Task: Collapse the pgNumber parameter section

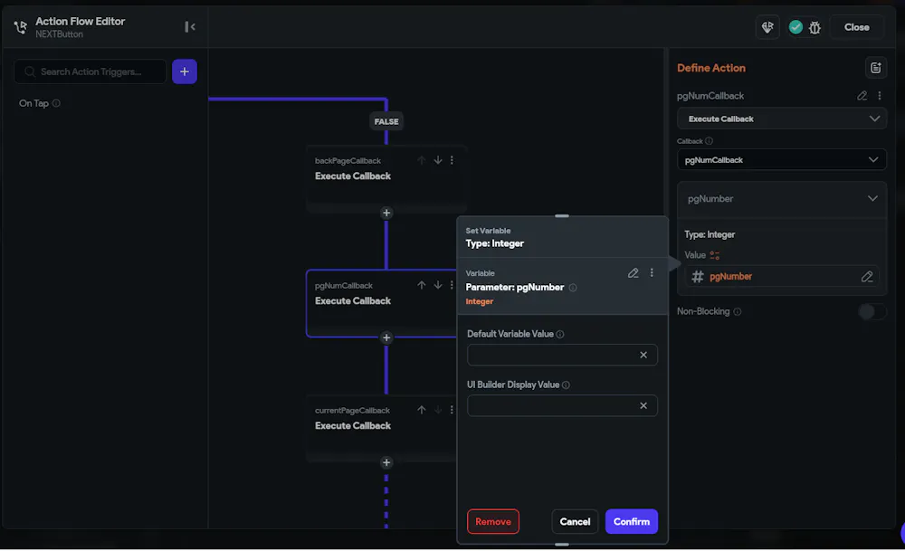Action: (872, 199)
